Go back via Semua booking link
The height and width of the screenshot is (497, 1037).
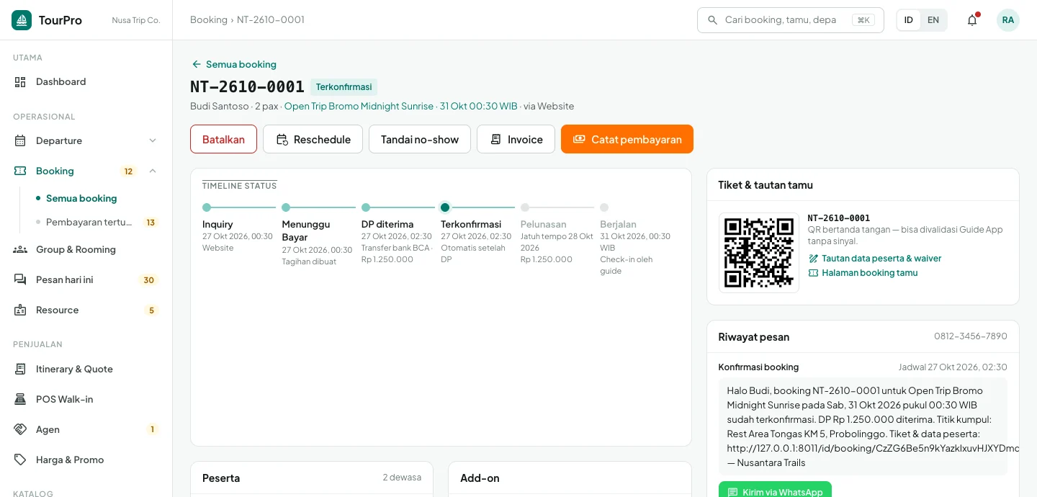(234, 64)
